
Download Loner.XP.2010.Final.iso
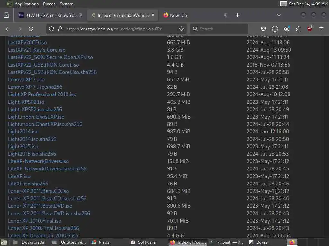coord(35,221)
